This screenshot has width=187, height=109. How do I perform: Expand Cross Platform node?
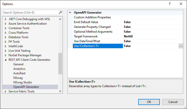coord(6,33)
